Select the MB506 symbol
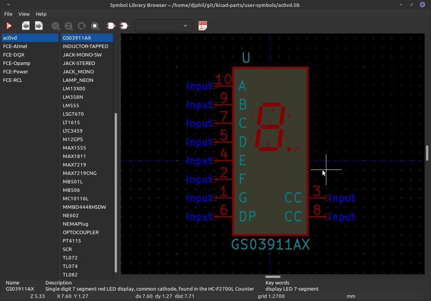 [x=87, y=190]
